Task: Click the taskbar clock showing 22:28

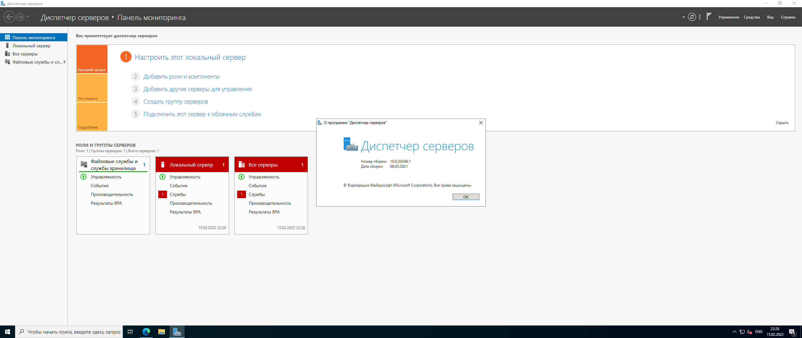Action: tap(775, 332)
